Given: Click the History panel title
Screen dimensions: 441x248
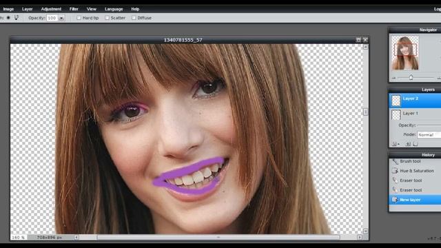Looking at the screenshot, I should pos(428,155).
